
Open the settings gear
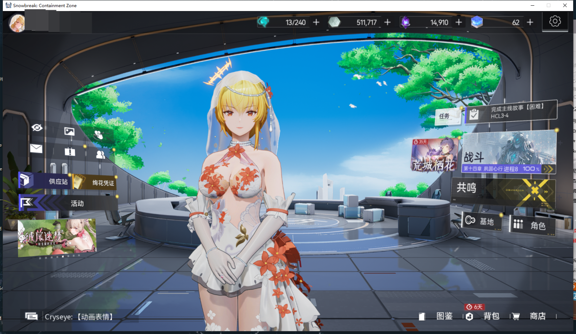pos(555,22)
